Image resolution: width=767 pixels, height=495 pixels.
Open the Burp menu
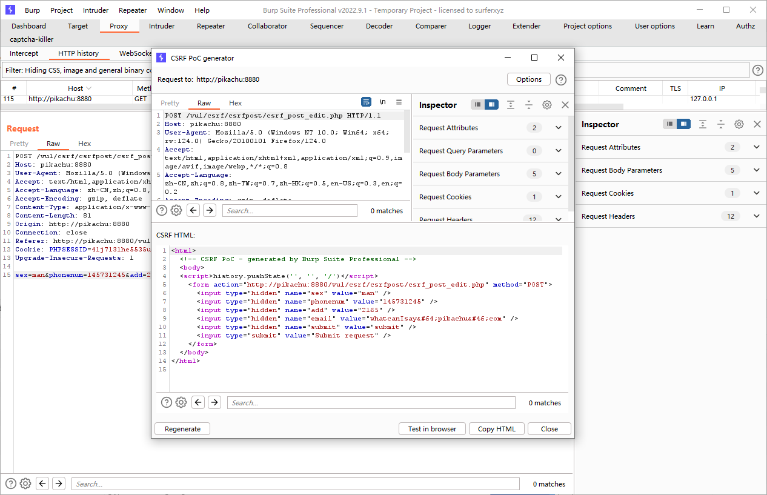(x=32, y=10)
